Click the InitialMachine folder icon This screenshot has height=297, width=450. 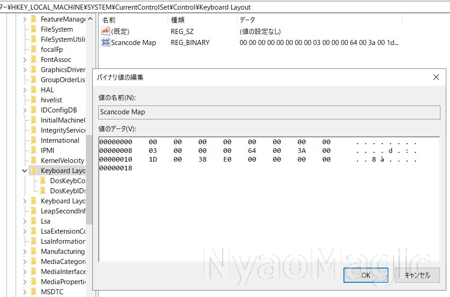click(34, 120)
